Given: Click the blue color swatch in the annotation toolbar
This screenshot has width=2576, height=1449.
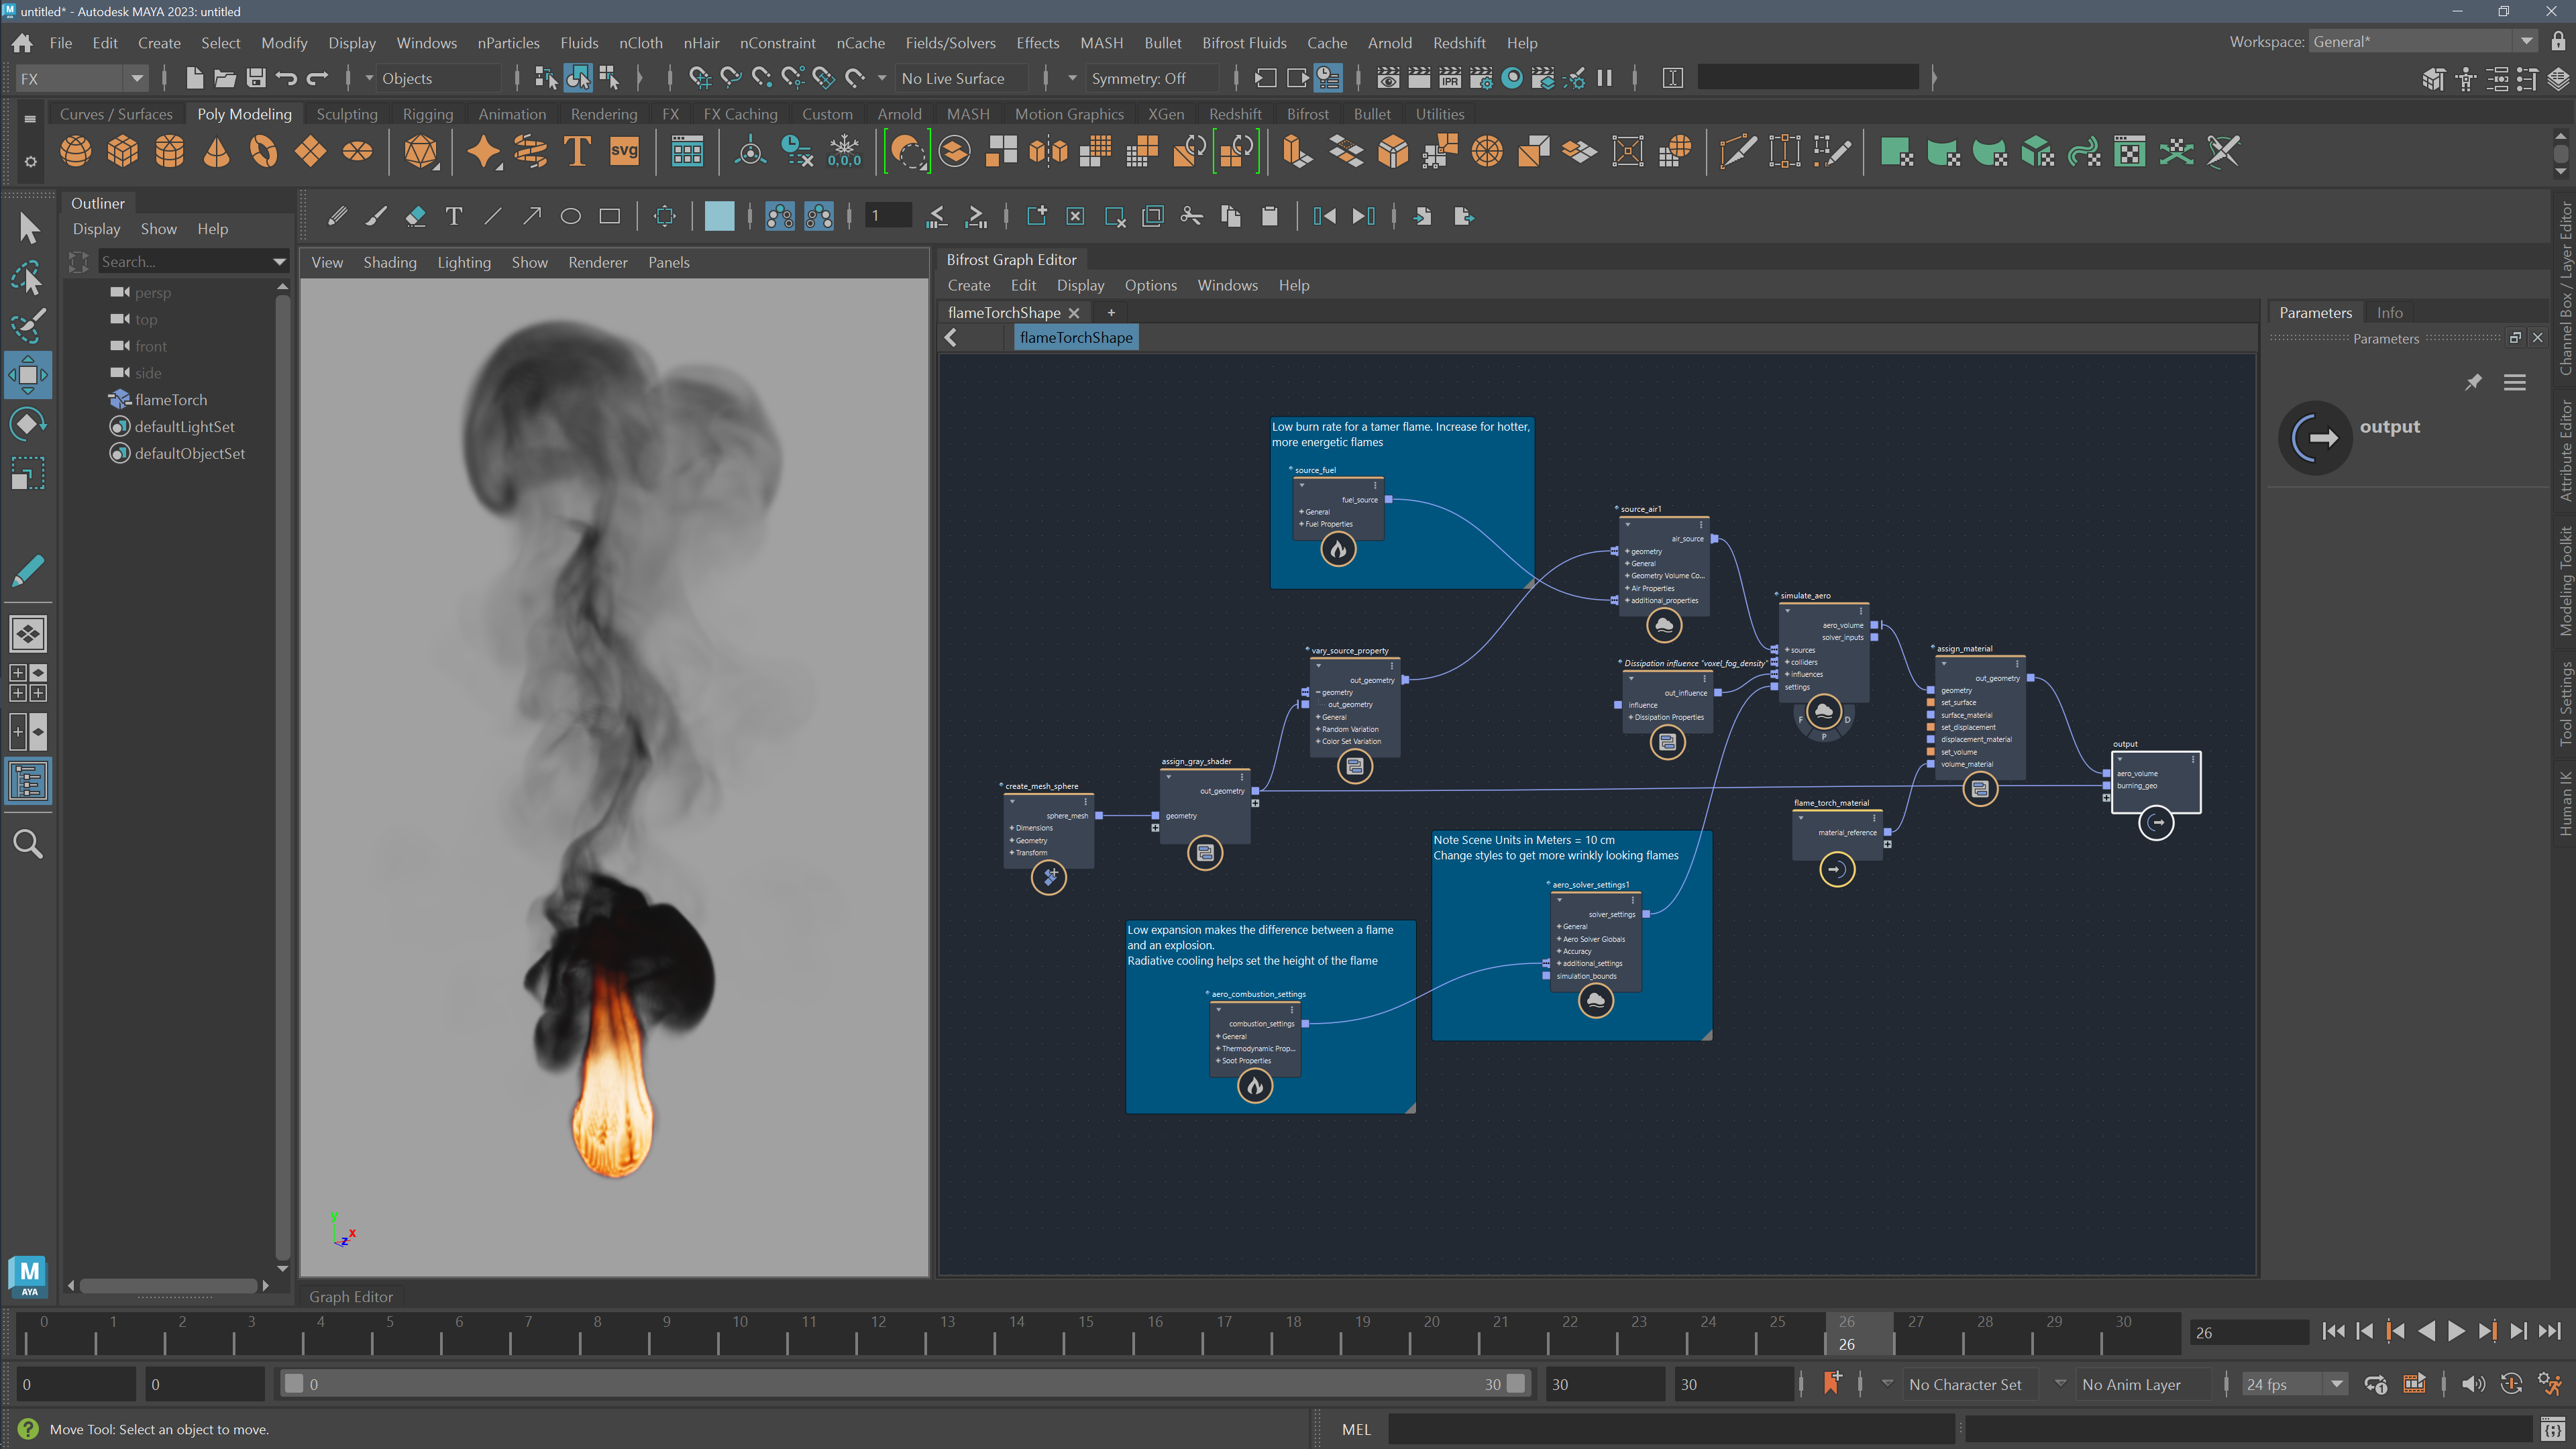Looking at the screenshot, I should [x=719, y=215].
